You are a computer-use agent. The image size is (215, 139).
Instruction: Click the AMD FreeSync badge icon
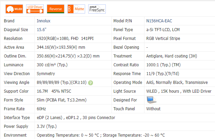click(x=97, y=9)
